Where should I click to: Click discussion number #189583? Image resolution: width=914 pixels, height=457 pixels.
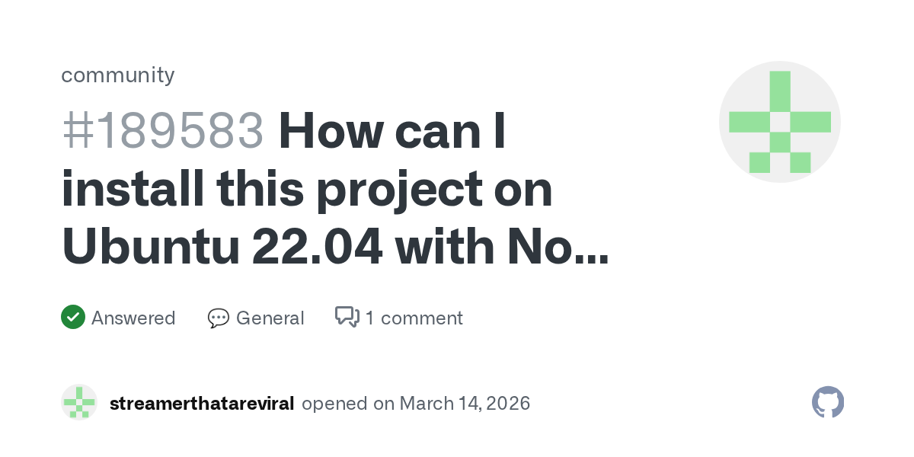point(162,131)
